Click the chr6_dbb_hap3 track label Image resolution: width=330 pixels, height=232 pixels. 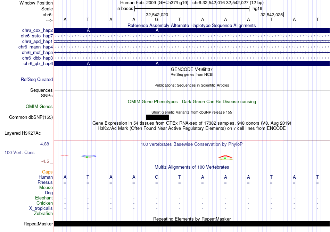(38, 58)
